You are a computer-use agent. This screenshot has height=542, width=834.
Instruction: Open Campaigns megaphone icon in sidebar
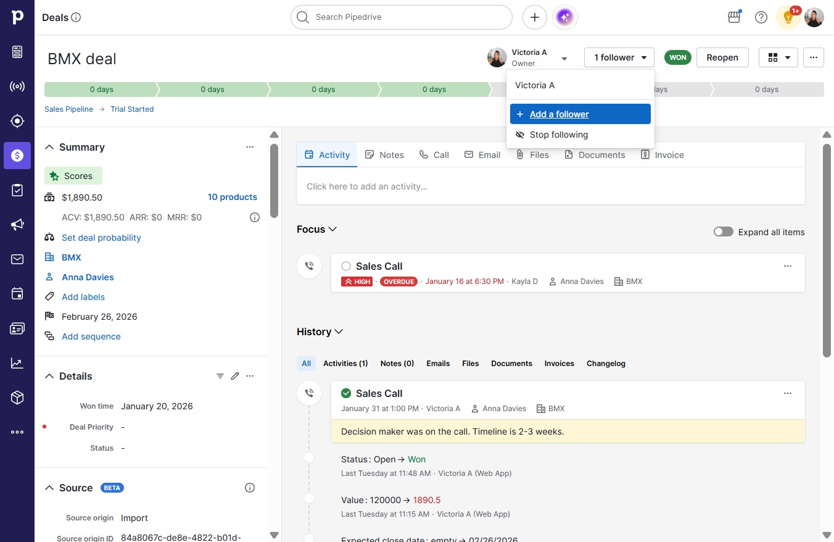pos(17,225)
